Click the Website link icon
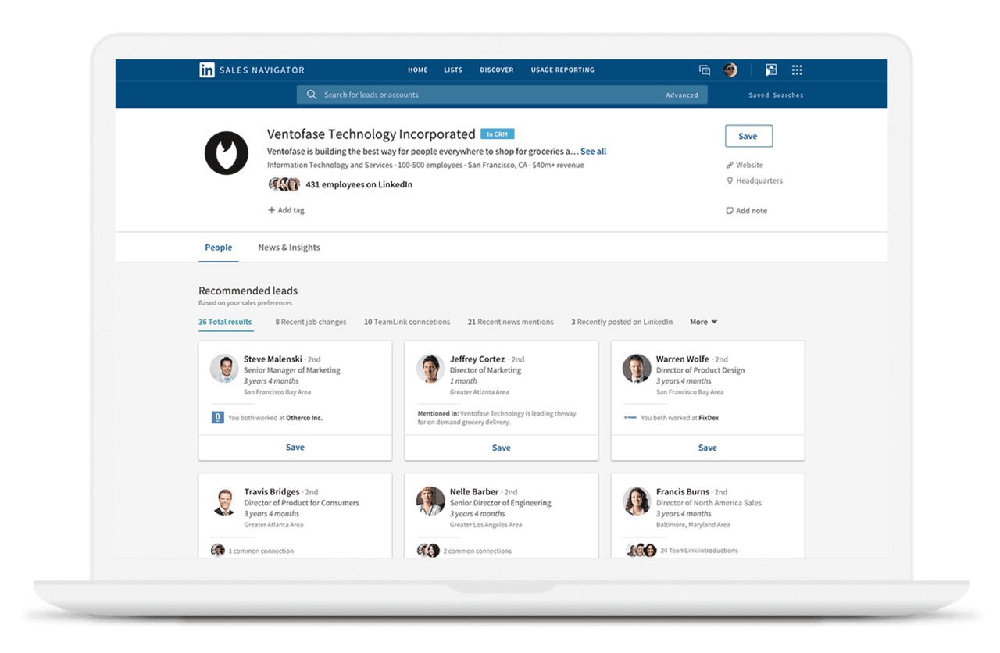This screenshot has width=1000, height=653. (730, 165)
